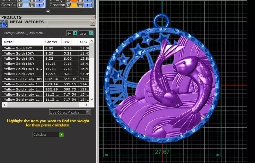Click the 599.73 DWT value
255x163 pixels.
(70, 90)
